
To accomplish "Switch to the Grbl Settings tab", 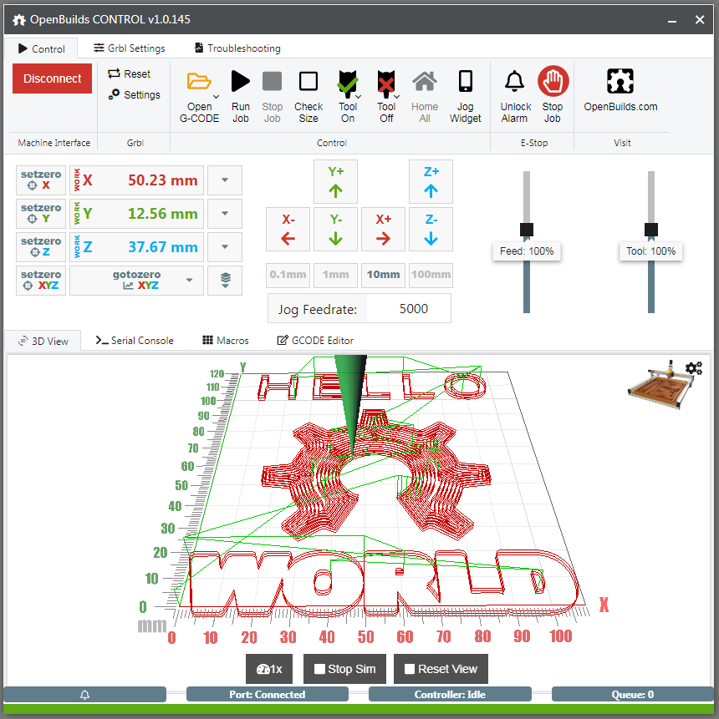I will click(130, 48).
